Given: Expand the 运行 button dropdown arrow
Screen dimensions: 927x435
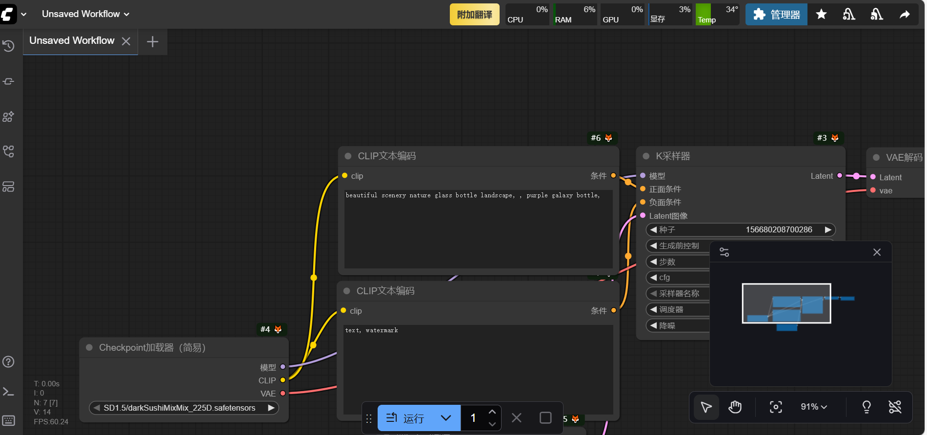Looking at the screenshot, I should click(x=445, y=418).
